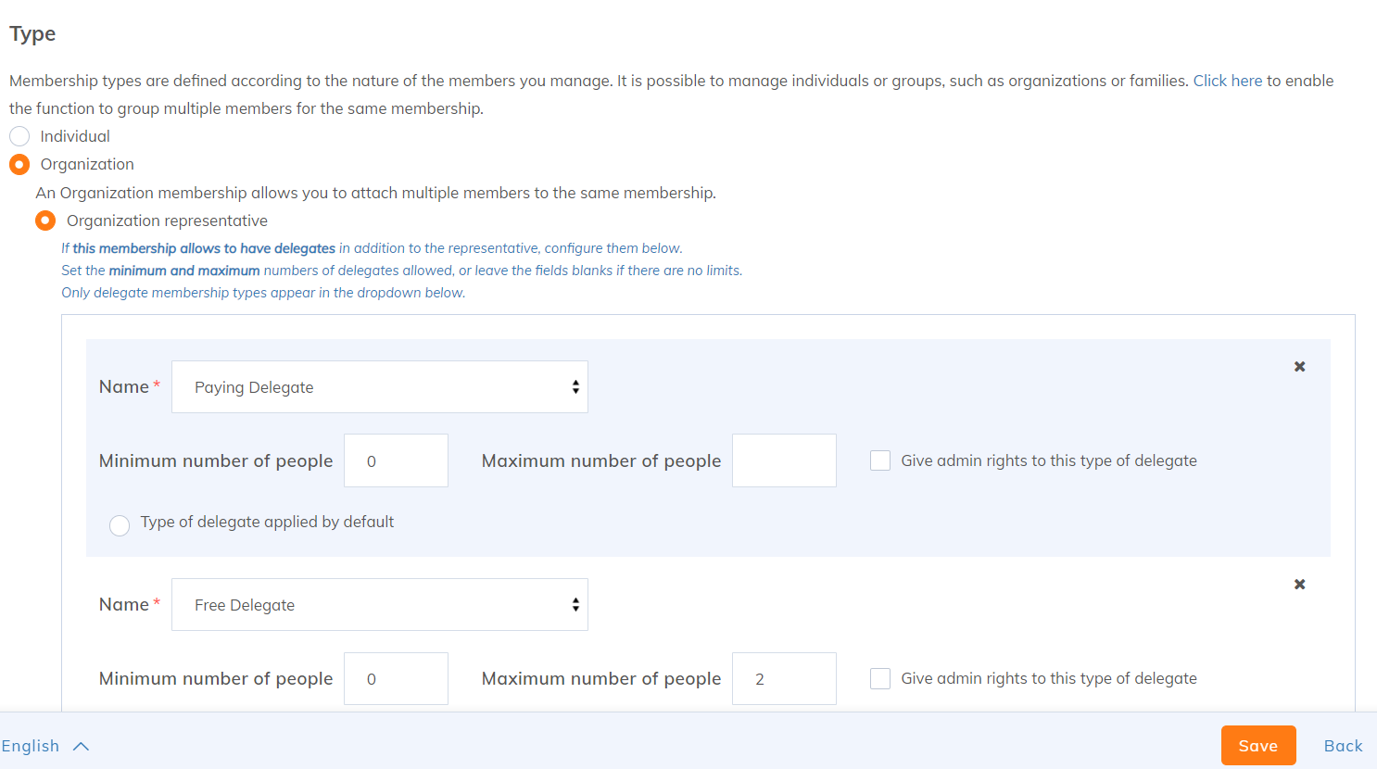Choose the Organization representative option
Screen dimensions: 1377x769
(45, 221)
